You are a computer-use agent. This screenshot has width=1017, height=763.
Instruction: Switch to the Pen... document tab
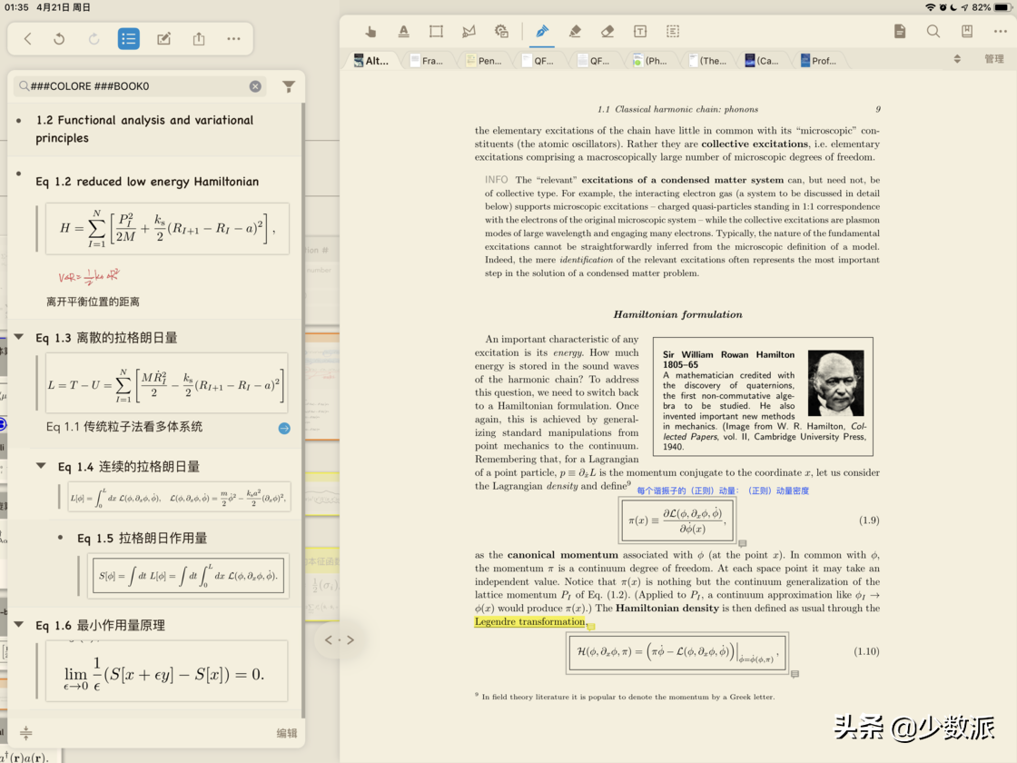[x=484, y=60]
